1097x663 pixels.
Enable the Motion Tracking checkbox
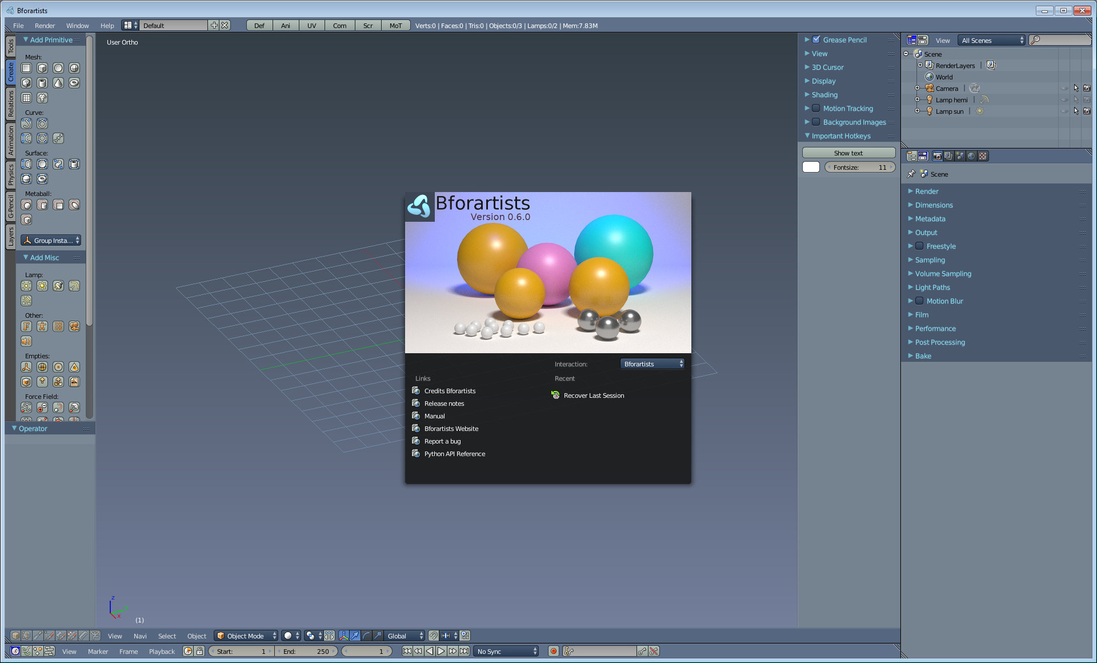(816, 108)
